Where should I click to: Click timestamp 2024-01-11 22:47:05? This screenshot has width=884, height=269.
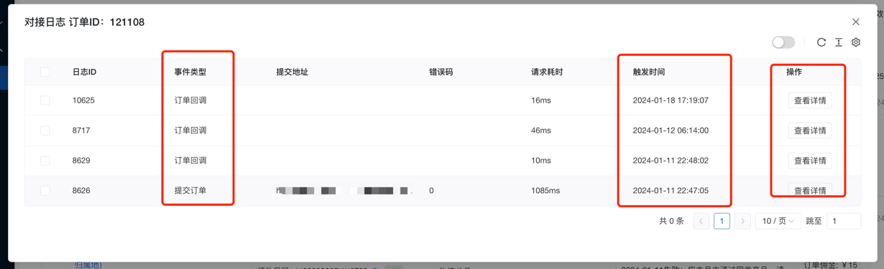[x=671, y=191]
